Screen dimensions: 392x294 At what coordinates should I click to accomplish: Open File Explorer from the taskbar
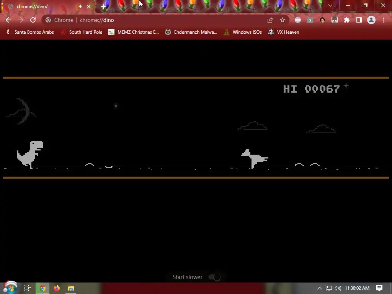[71, 288]
